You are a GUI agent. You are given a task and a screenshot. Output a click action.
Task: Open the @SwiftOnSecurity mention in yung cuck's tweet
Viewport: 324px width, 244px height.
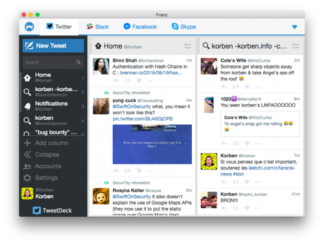tap(132, 107)
